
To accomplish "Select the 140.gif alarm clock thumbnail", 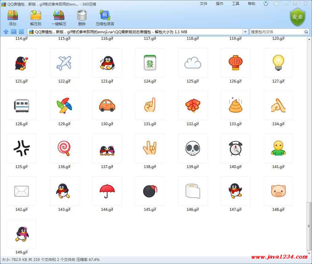I will click(x=235, y=148).
